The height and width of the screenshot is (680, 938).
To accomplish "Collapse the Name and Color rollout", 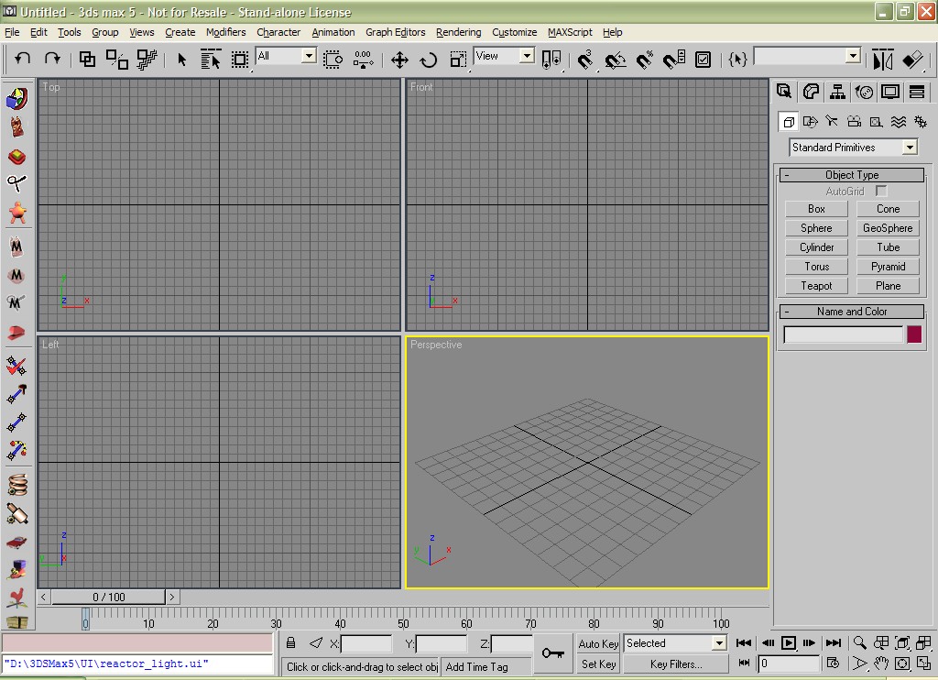I will [852, 312].
